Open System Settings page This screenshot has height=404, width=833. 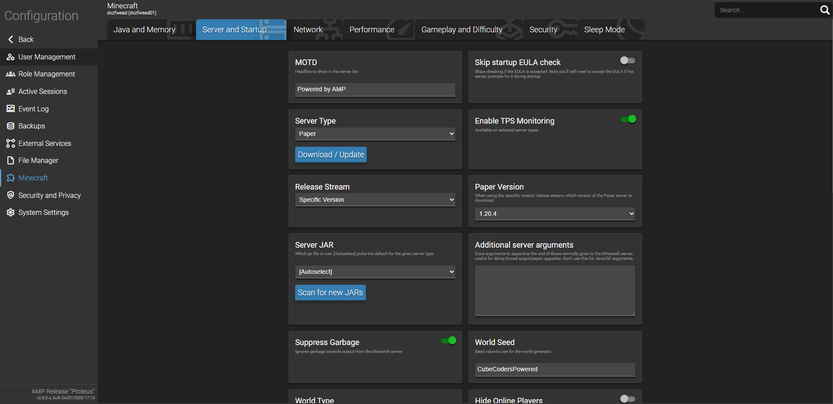49,212
